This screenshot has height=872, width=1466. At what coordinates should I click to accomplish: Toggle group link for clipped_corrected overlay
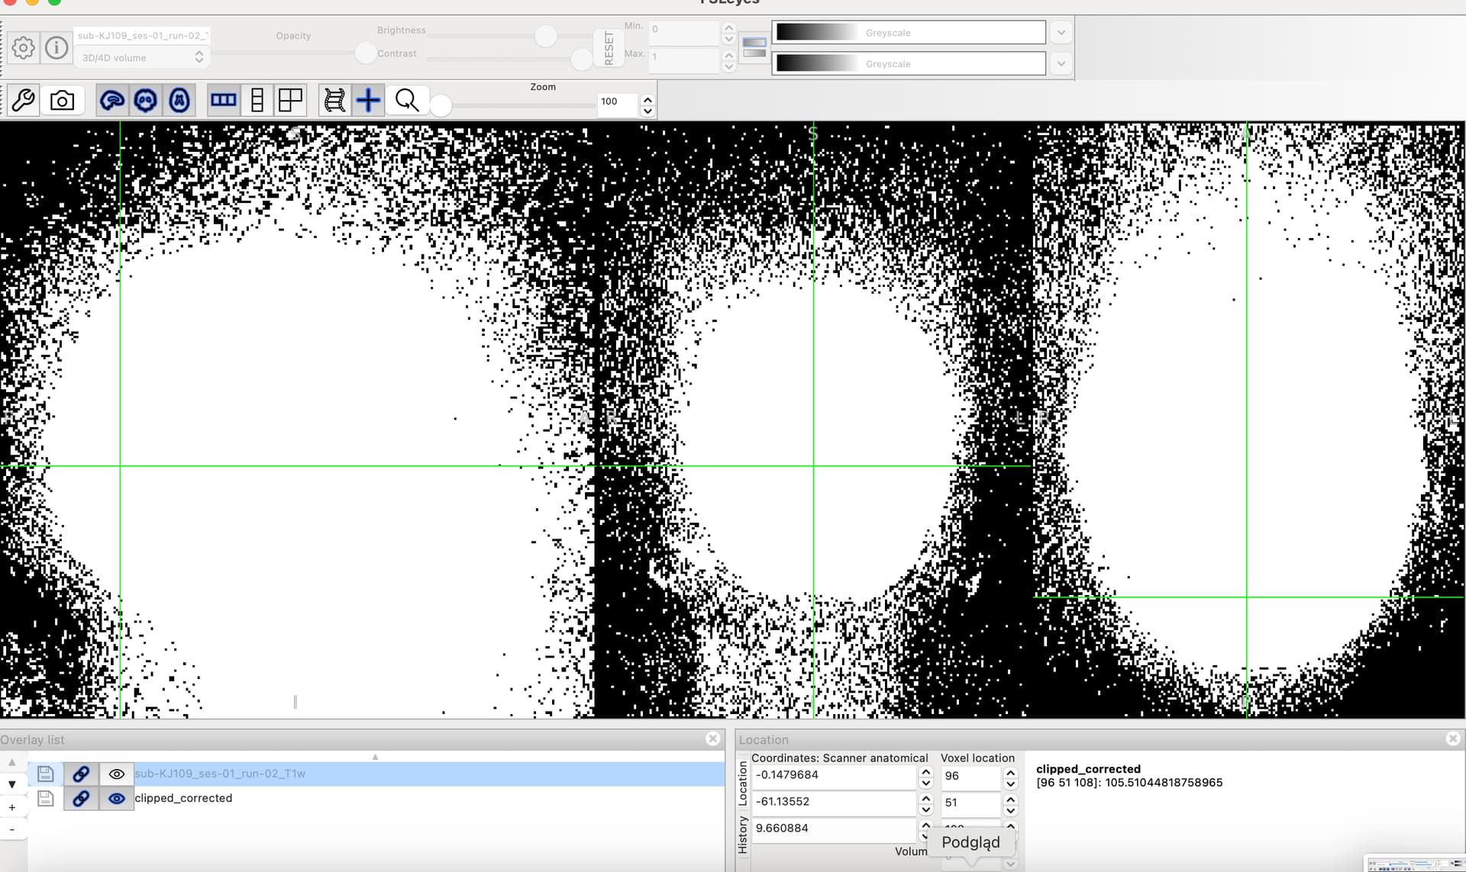[x=81, y=798]
